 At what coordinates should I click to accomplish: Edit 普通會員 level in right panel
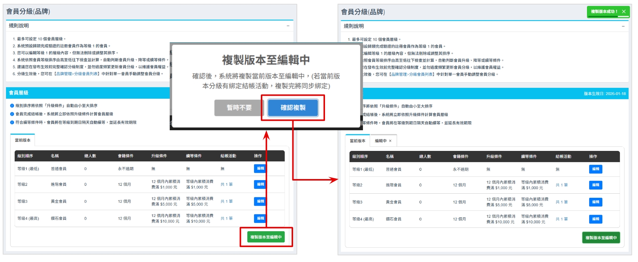click(x=595, y=169)
